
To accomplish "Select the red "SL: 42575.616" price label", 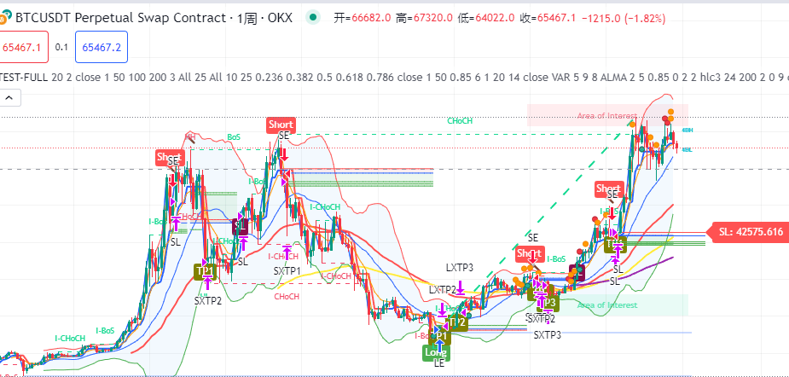I will click(x=746, y=232).
